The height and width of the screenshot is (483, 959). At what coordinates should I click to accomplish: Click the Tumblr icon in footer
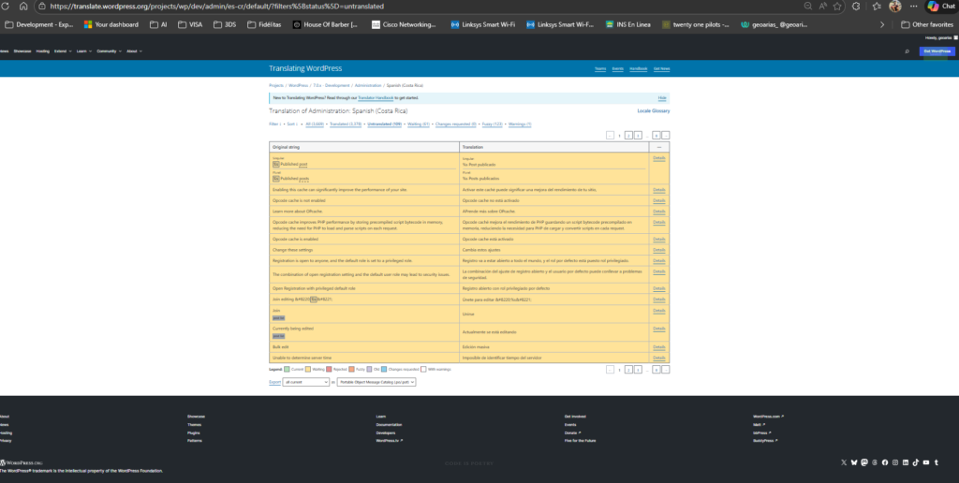pos(936,462)
